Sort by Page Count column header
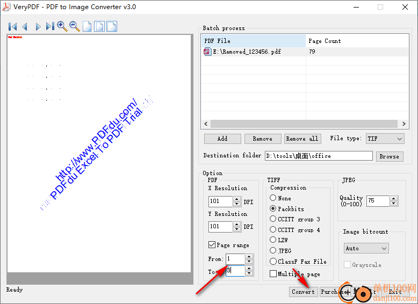Viewport: 418px width, 304px height. [357, 41]
